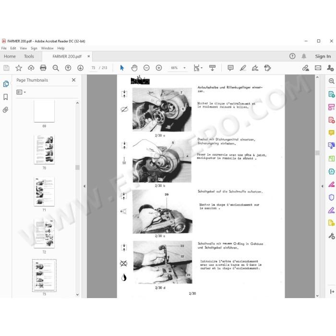Open the Bookmarks panel icon
Image resolution: width=336 pixels, height=336 pixels.
6,97
